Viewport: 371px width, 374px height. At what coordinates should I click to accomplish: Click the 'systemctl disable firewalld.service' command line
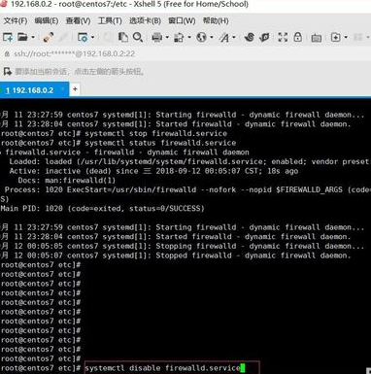tap(162, 368)
